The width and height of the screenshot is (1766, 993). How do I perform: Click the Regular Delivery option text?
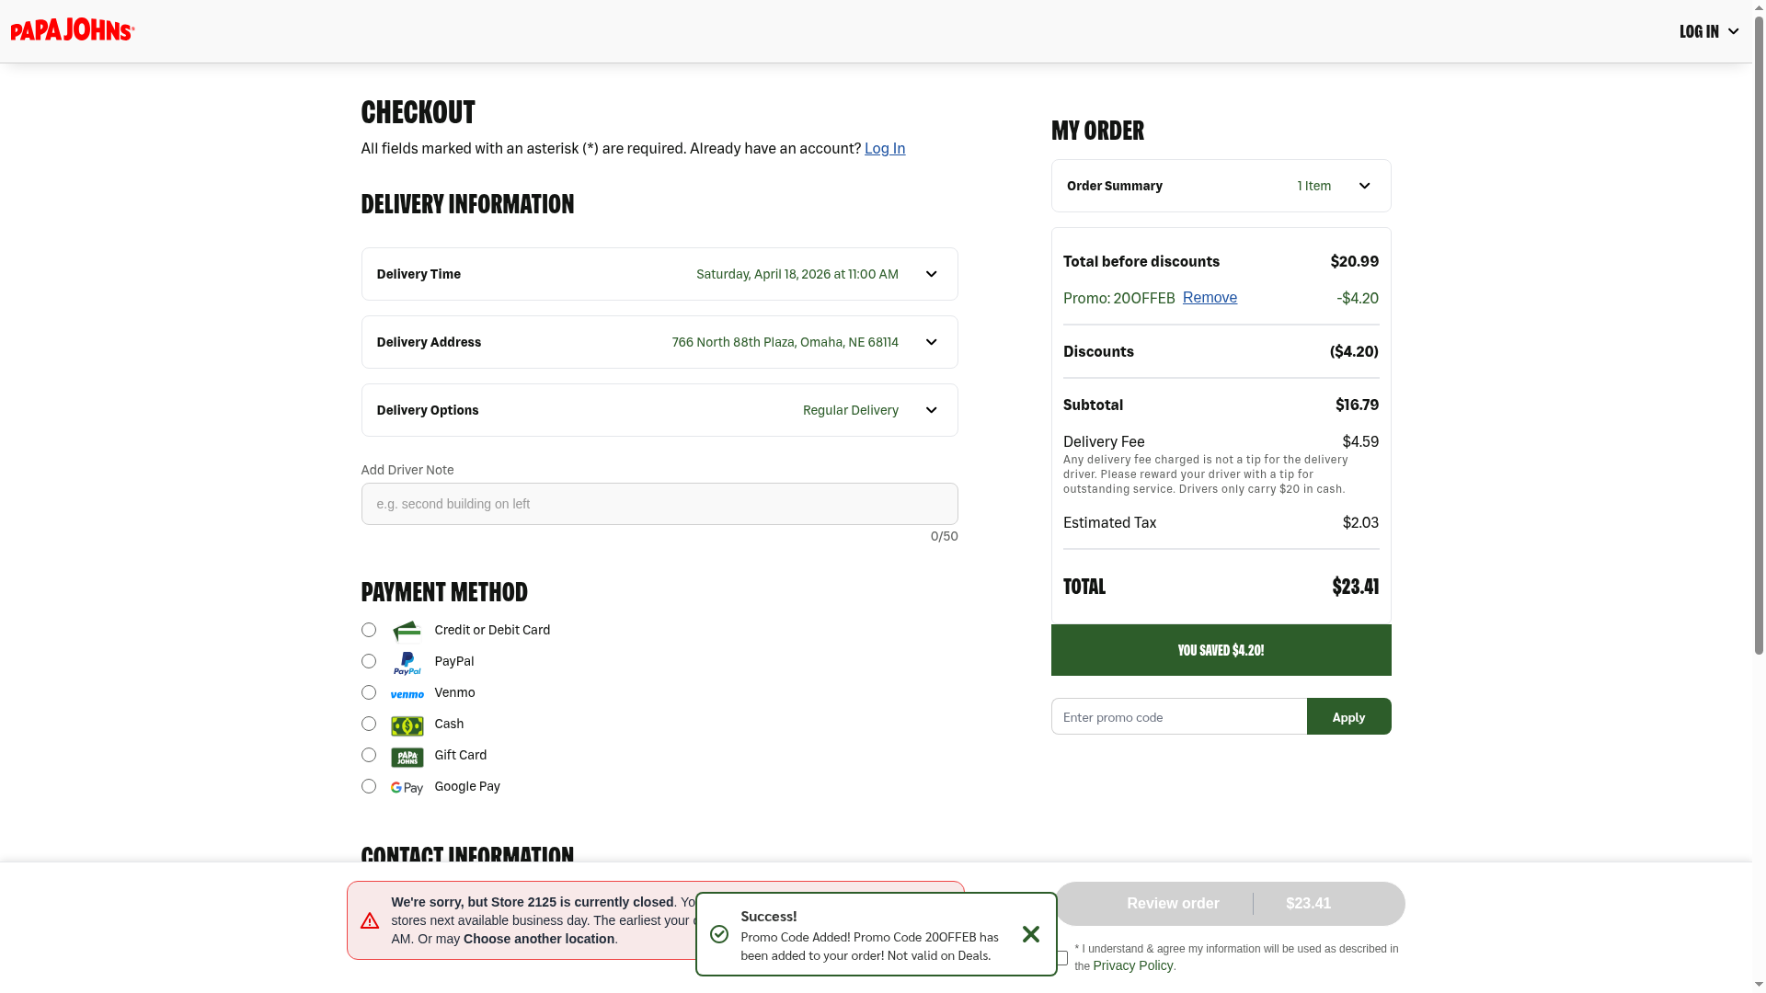(851, 410)
